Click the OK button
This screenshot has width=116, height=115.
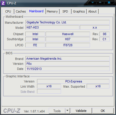(x=103, y=111)
